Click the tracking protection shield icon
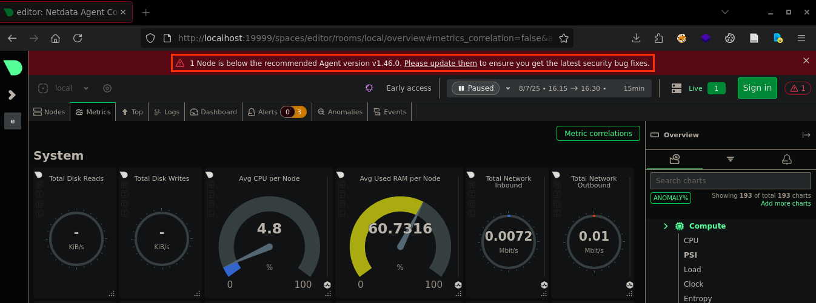The width and height of the screenshot is (816, 303). point(151,38)
